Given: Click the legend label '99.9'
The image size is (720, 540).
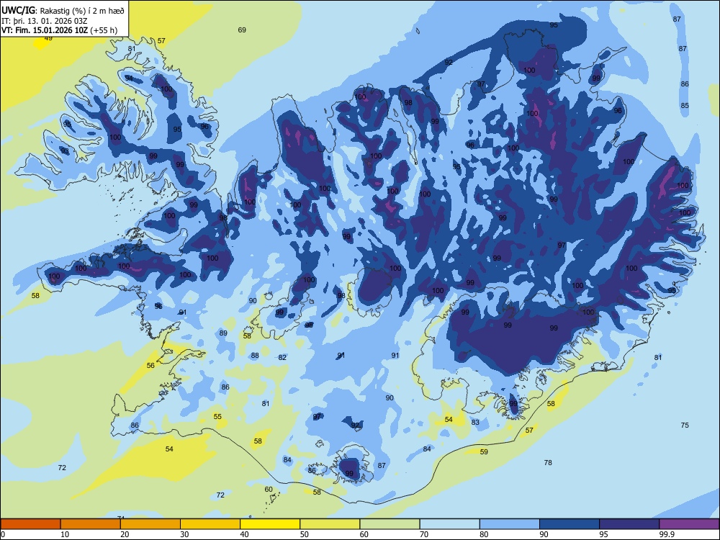Looking at the screenshot, I should tap(667, 534).
